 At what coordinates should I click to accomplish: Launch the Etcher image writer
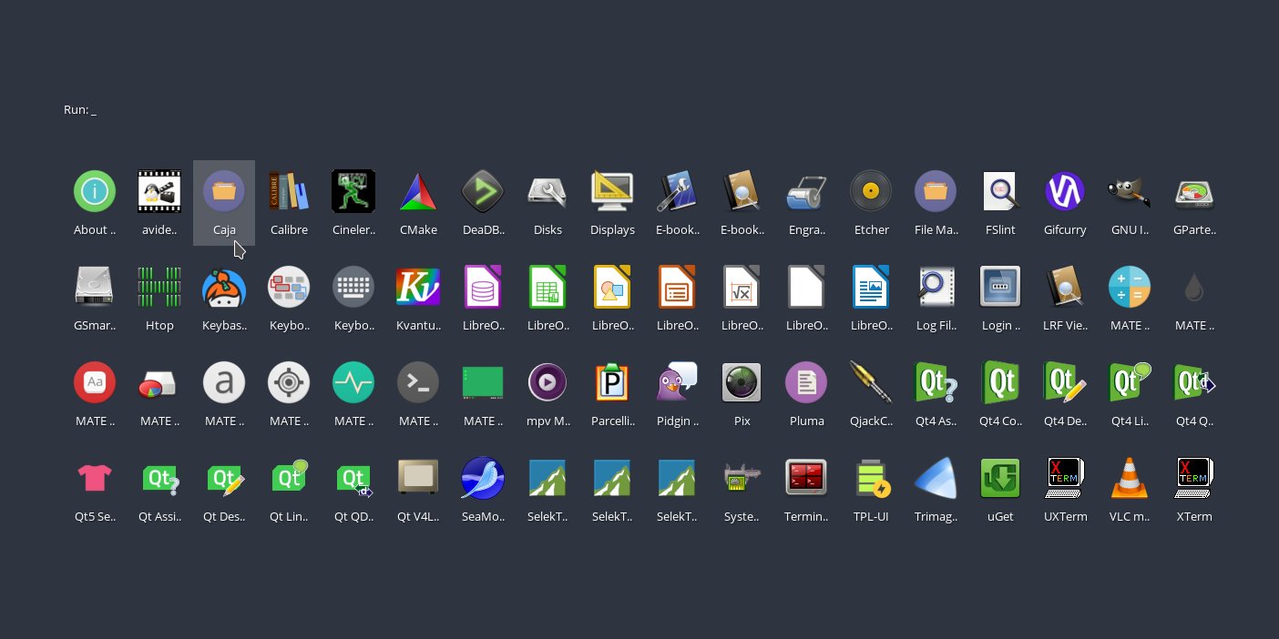pyautogui.click(x=871, y=203)
